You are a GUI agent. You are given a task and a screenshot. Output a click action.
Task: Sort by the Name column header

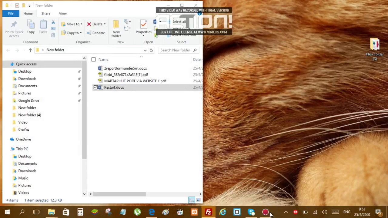(103, 60)
